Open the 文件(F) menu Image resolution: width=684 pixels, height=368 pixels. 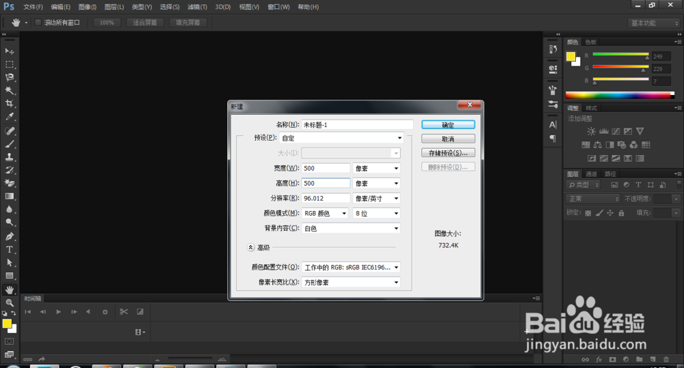(33, 7)
